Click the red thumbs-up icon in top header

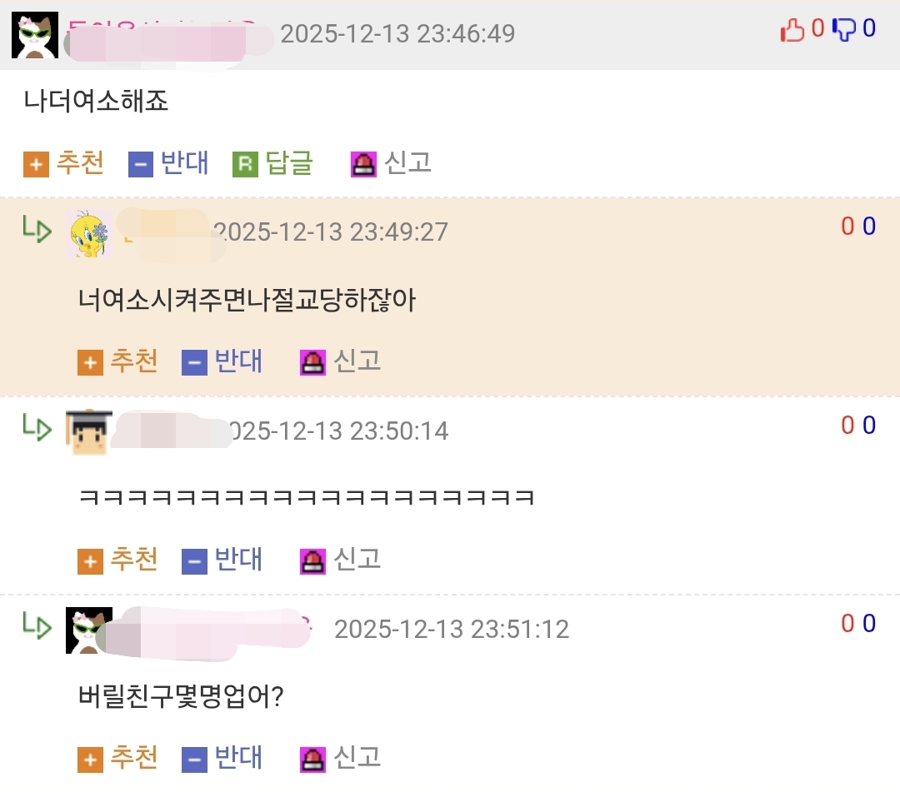pyautogui.click(x=792, y=30)
